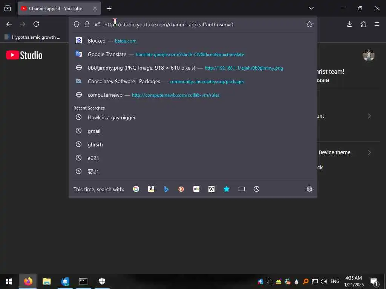
Task: Select recent search gmail
Action: point(193,131)
